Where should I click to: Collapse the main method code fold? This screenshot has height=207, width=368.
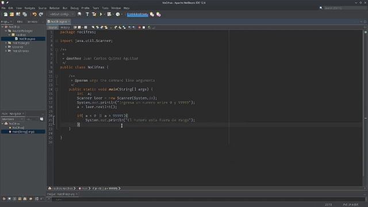56,89
